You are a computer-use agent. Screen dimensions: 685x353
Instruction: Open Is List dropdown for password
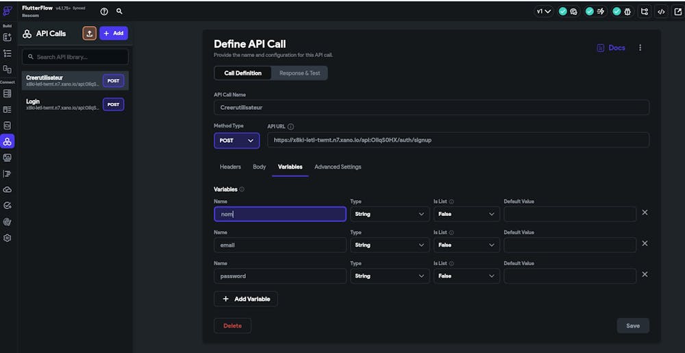(x=466, y=276)
